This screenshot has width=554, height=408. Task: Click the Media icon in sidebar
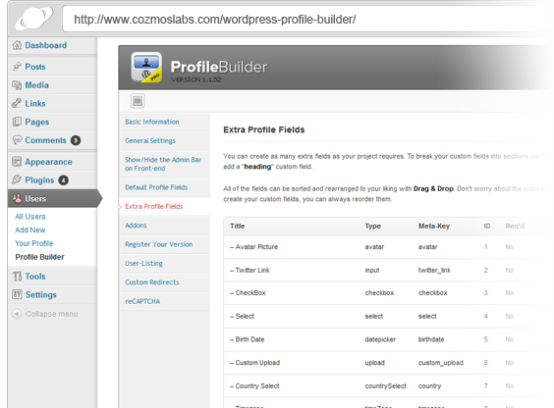click(17, 85)
